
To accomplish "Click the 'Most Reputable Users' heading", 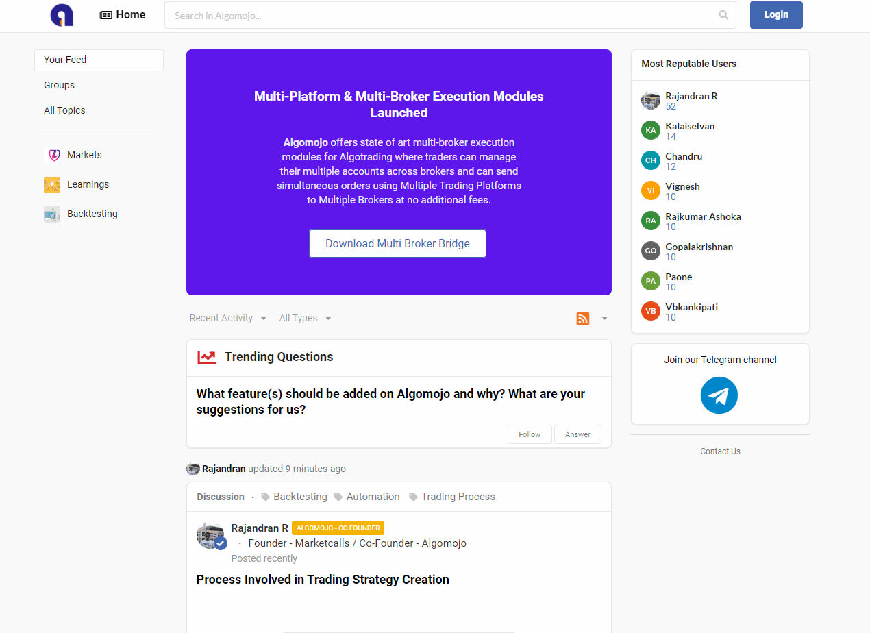I will click(x=688, y=64).
